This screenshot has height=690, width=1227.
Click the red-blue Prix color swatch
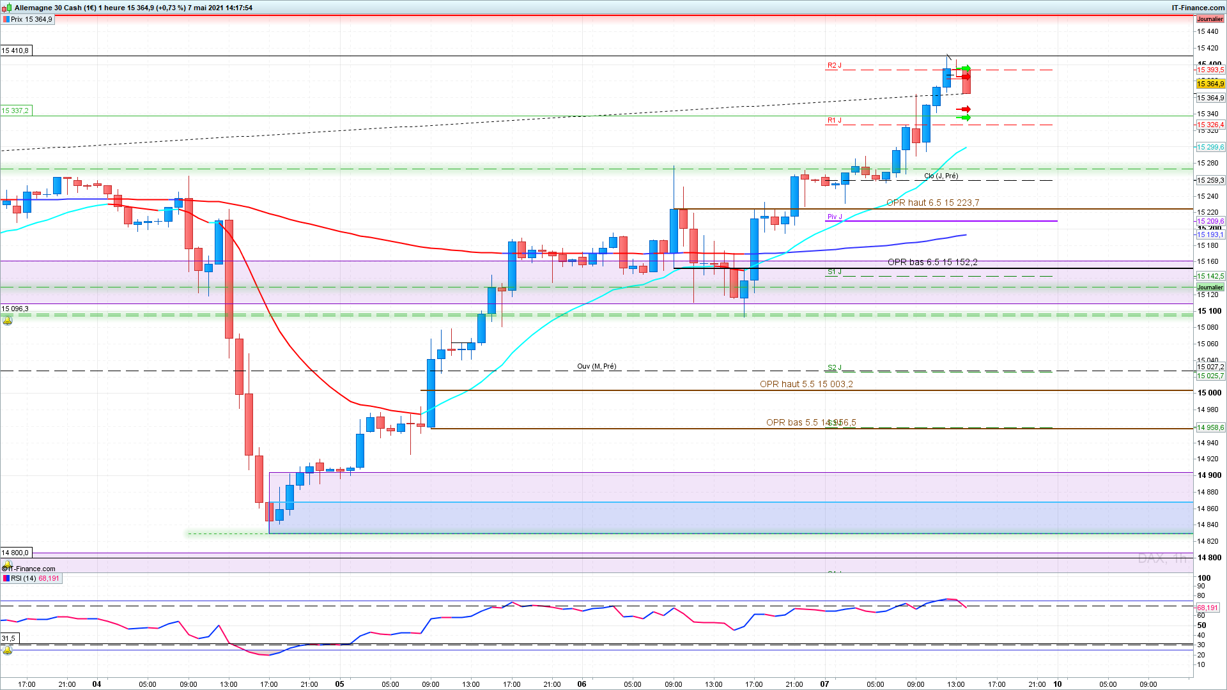click(6, 19)
